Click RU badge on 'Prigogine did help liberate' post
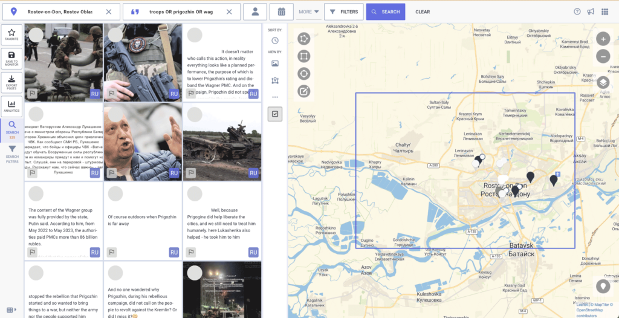Screen dimensions: 619x318 coord(253,252)
